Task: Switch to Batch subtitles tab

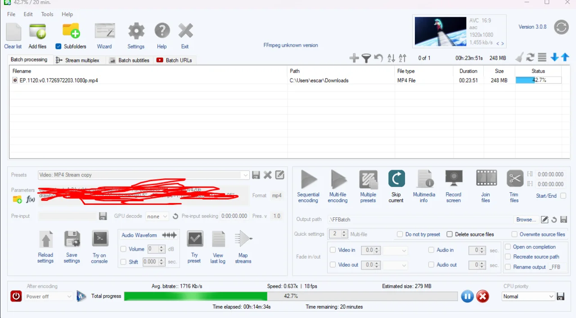Action: tap(129, 60)
